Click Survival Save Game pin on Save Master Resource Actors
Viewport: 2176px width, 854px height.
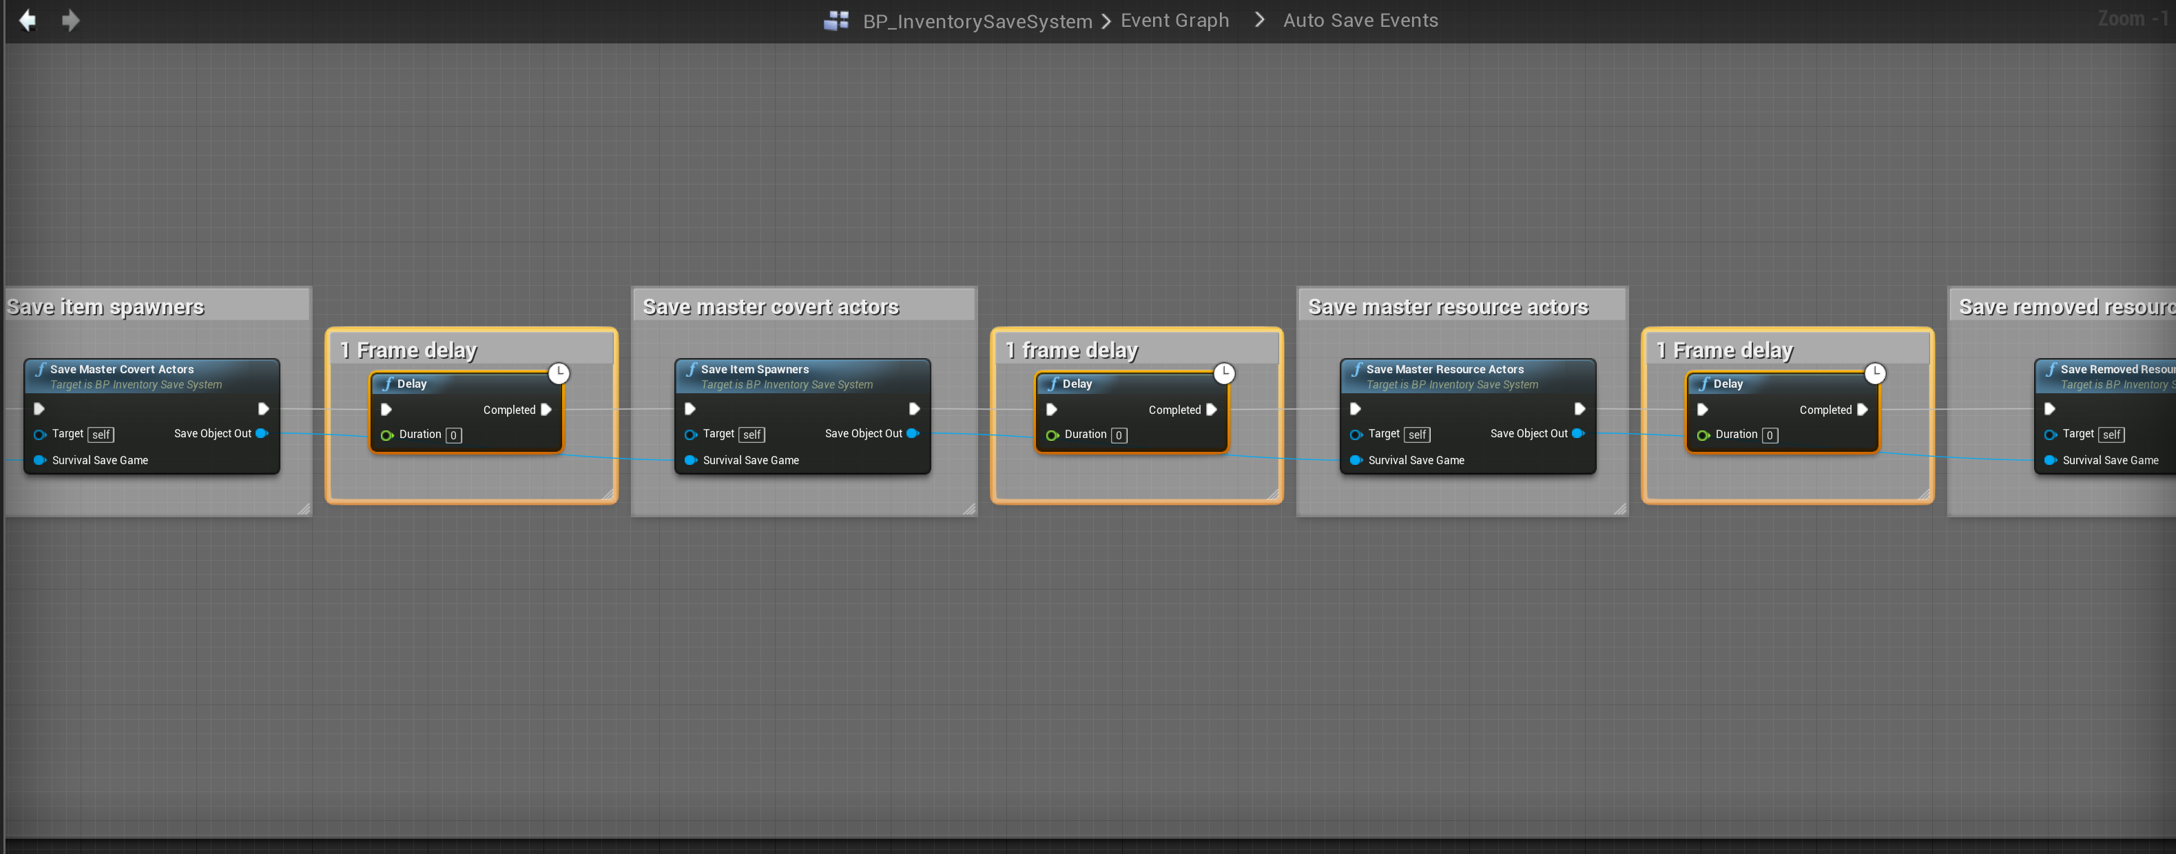(x=1356, y=460)
